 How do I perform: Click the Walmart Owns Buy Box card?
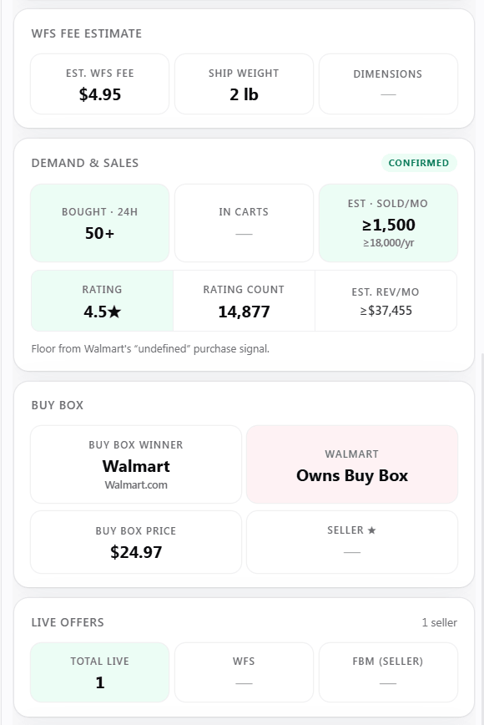pyautogui.click(x=352, y=464)
